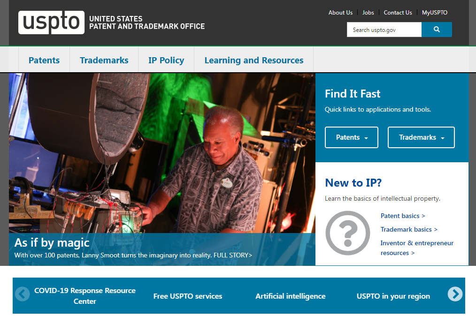Click the USPTO logo in the header
The width and height of the screenshot is (476, 324).
[52, 23]
